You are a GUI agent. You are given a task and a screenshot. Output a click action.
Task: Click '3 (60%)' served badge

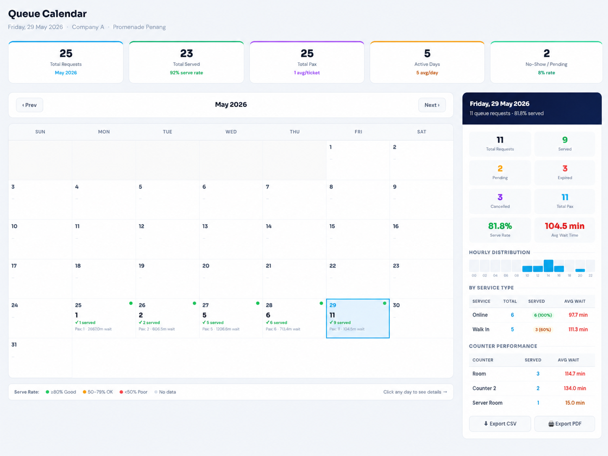pyautogui.click(x=543, y=330)
